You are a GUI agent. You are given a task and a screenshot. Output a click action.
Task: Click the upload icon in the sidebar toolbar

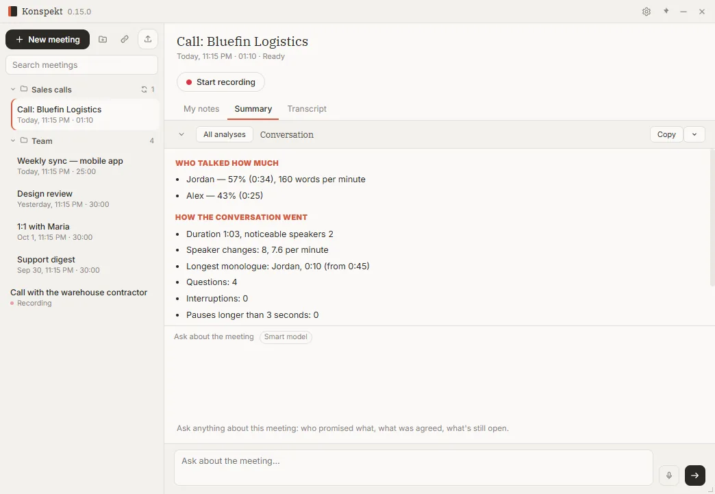point(148,39)
